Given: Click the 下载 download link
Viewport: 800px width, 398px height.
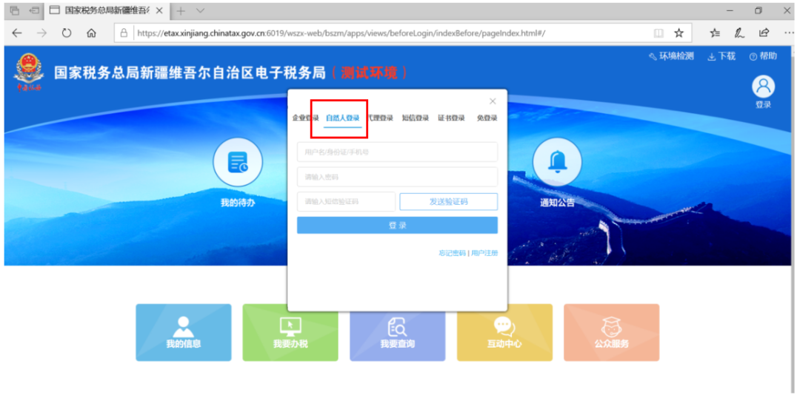Looking at the screenshot, I should 721,56.
